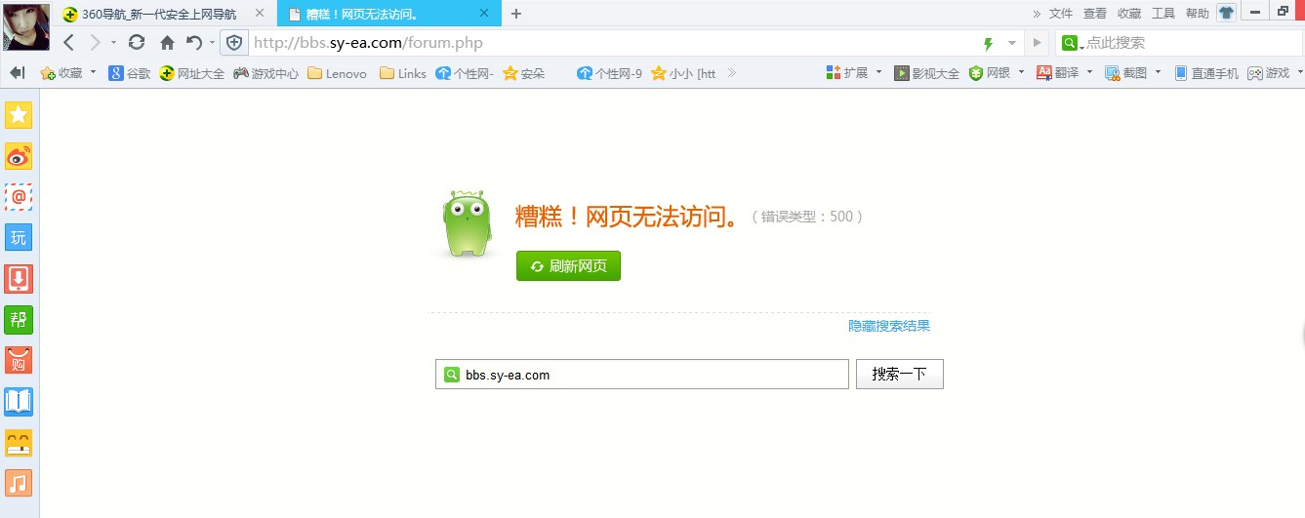Open the sidebar 购 shopping icon
The image size is (1305, 518).
pos(19,360)
